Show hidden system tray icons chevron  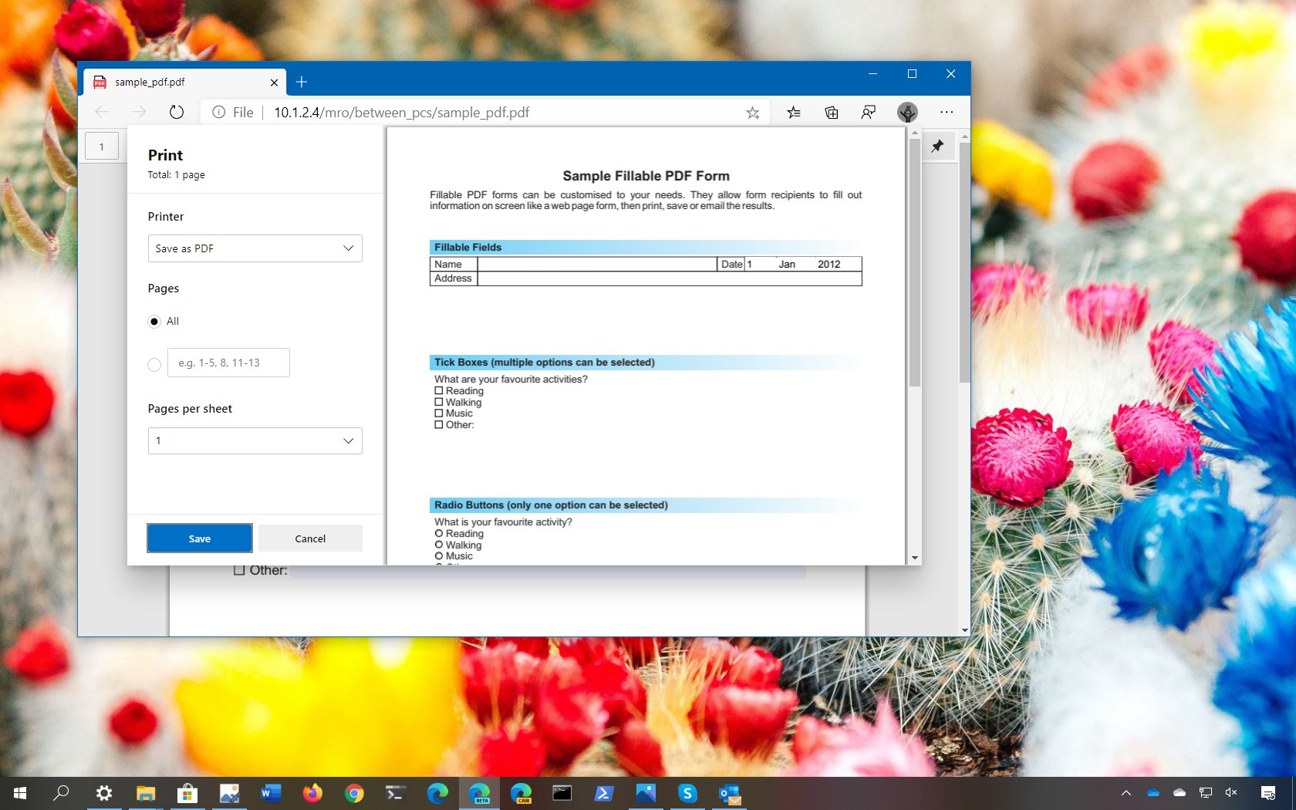click(x=1126, y=793)
